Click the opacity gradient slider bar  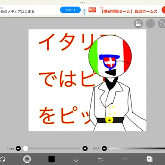point(137,149)
